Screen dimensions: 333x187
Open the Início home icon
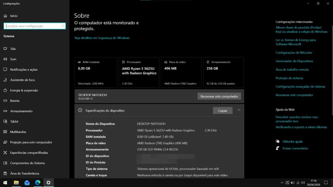(5, 16)
